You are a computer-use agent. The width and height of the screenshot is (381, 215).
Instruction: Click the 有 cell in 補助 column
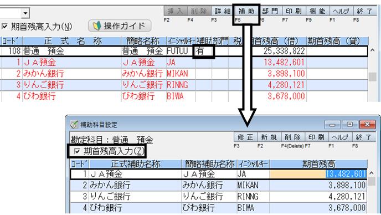tap(203, 51)
